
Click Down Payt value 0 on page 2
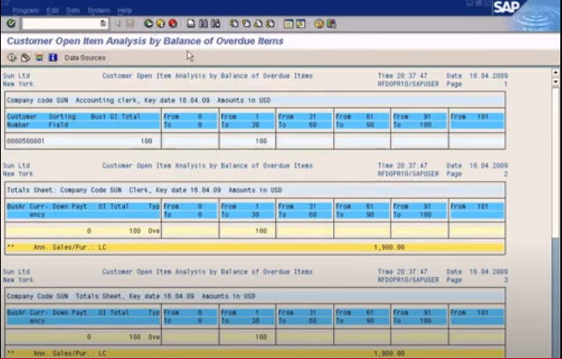(x=89, y=231)
